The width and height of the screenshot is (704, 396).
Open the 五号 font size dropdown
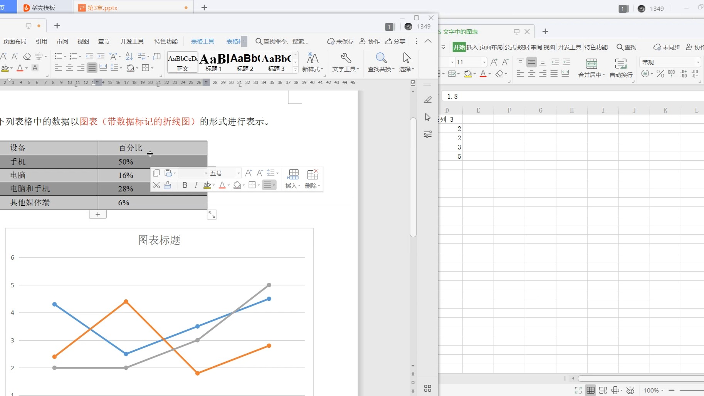[238, 173]
